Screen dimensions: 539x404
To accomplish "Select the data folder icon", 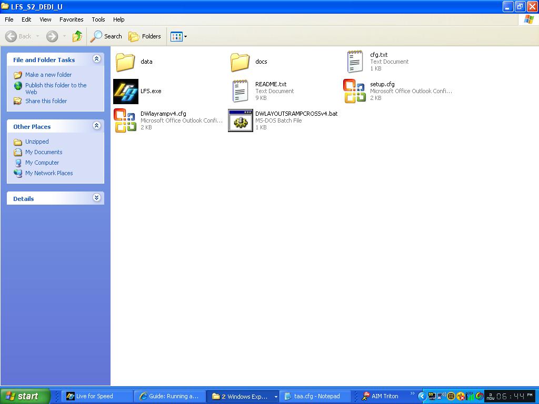I will pos(125,62).
